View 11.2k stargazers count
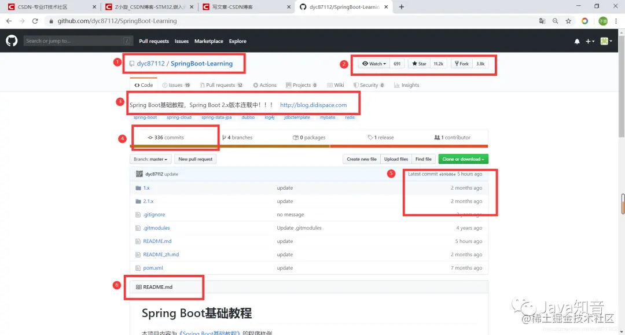 [x=439, y=64]
